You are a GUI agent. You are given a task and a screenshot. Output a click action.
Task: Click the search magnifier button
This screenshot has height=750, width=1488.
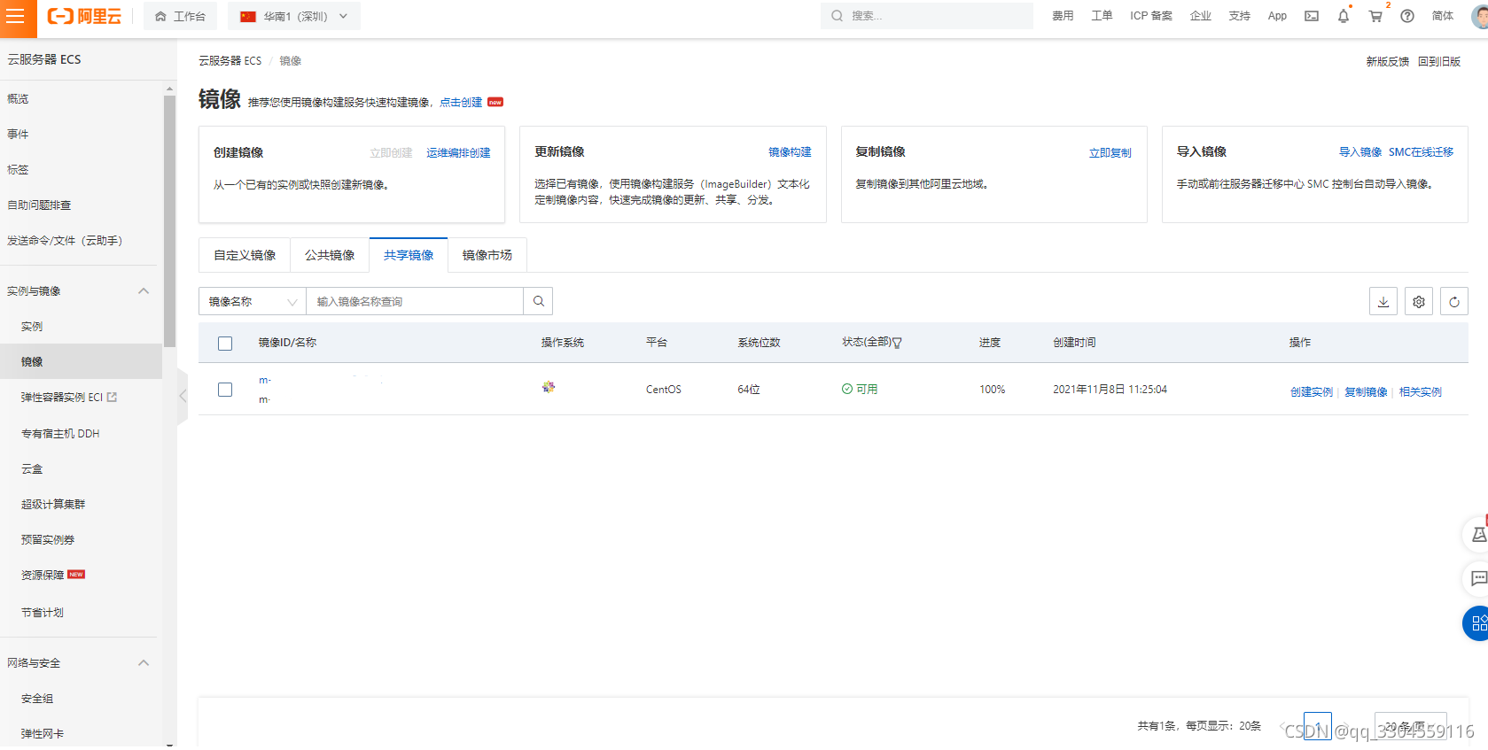(538, 302)
